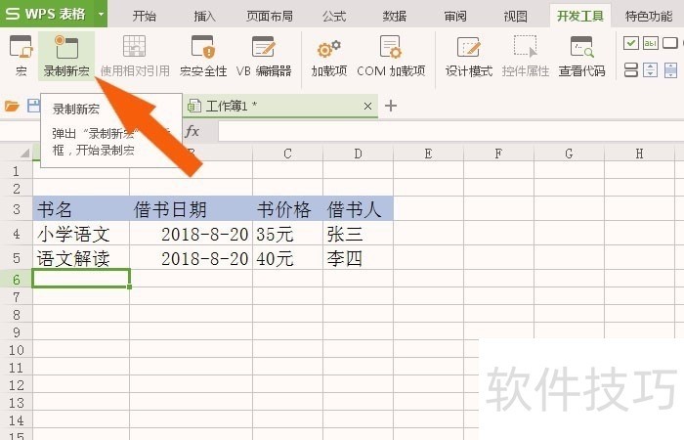Switch to the 数据 tab
The image size is (684, 440).
[x=395, y=17]
